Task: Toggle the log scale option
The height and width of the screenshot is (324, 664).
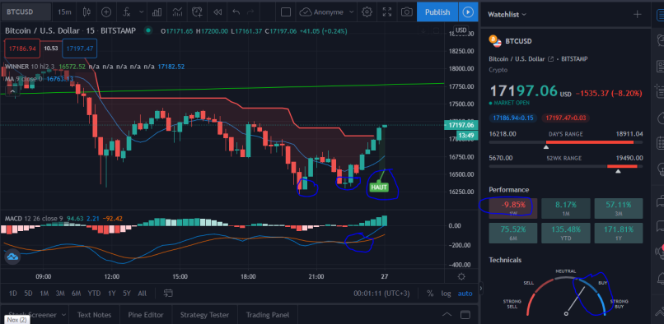Action: (446, 293)
